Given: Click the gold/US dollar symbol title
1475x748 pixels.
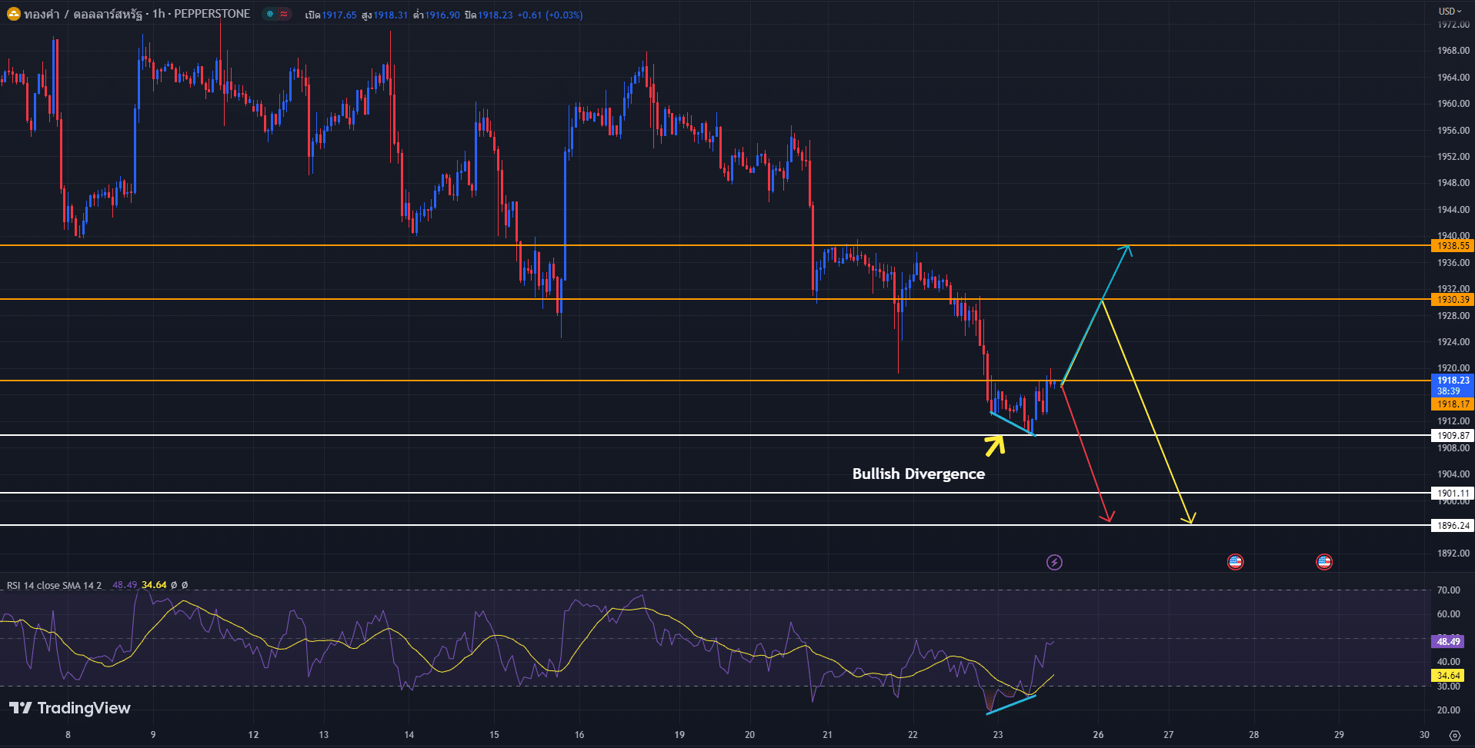Looking at the screenshot, I should 85,14.
